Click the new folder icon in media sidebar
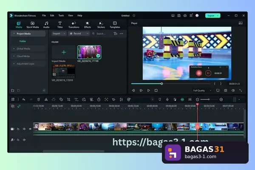The image size is (255, 170). (13, 91)
